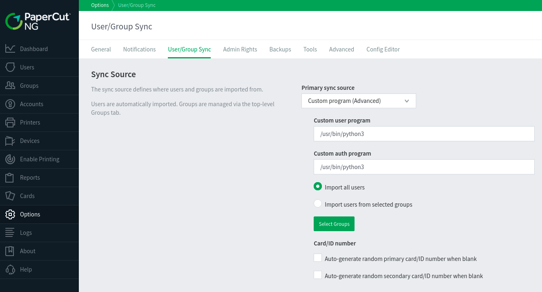Enable auto-generate primary card/ID number

pos(318,258)
